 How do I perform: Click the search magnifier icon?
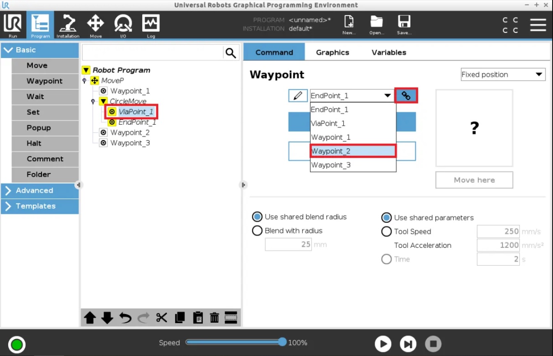[231, 53]
